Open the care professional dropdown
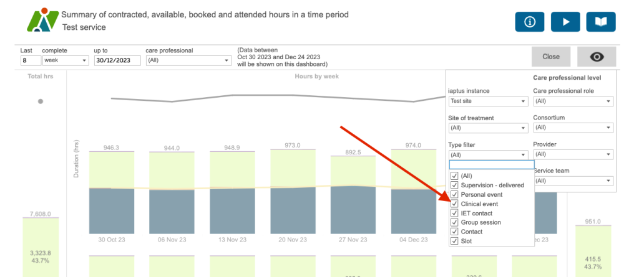 click(188, 60)
